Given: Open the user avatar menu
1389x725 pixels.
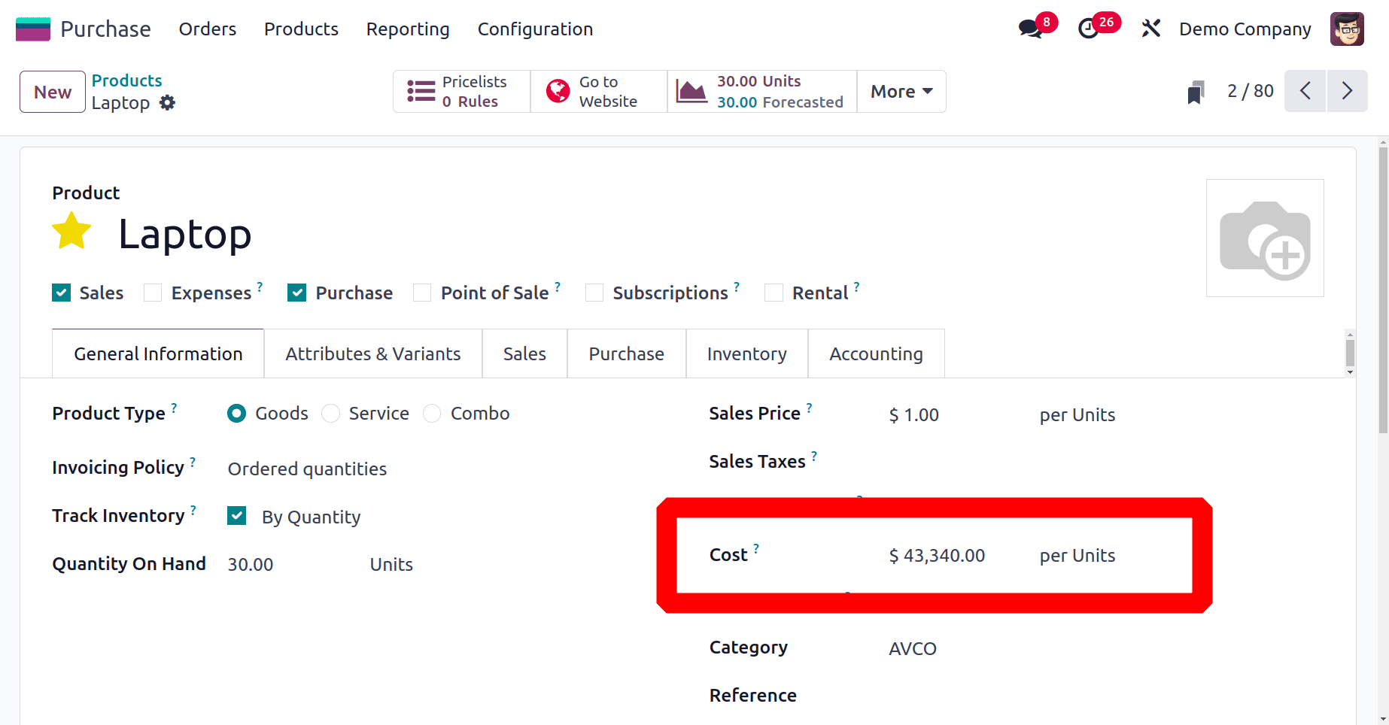Looking at the screenshot, I should point(1347,29).
